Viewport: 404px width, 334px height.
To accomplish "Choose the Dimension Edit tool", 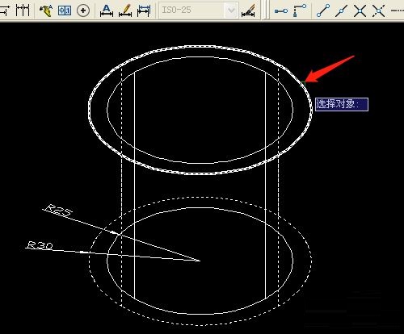I will [x=107, y=10].
